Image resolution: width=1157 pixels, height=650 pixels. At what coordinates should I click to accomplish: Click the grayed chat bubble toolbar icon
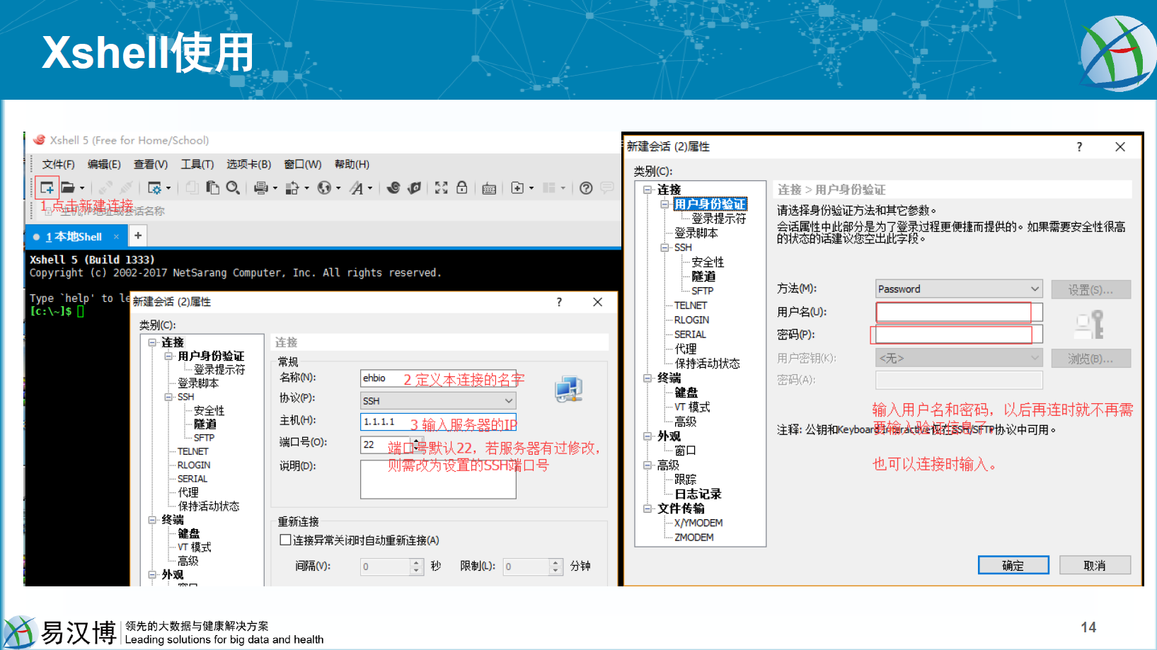point(607,187)
